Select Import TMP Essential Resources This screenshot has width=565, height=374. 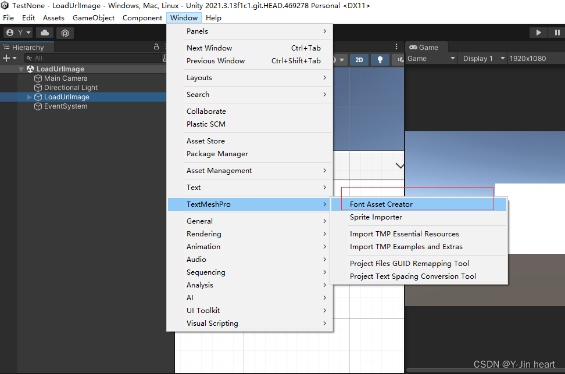pos(419,234)
